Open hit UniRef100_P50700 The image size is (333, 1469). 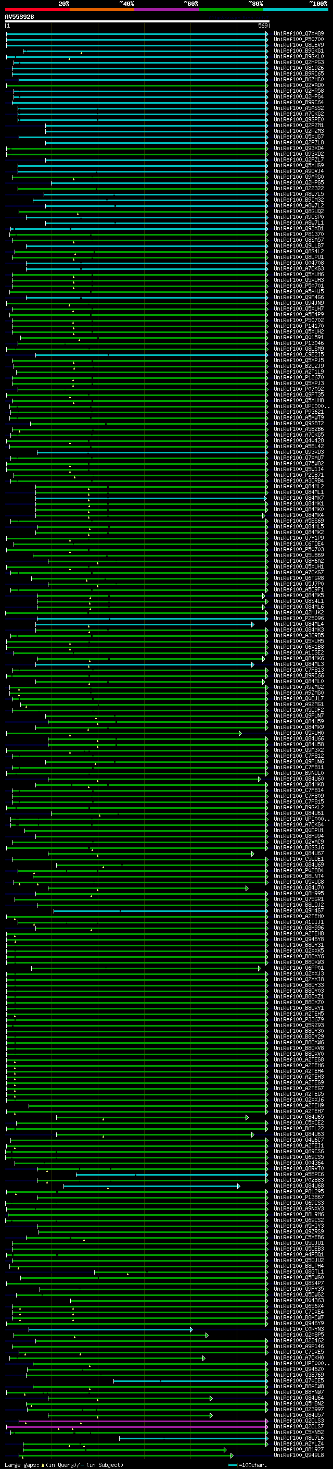299,40
